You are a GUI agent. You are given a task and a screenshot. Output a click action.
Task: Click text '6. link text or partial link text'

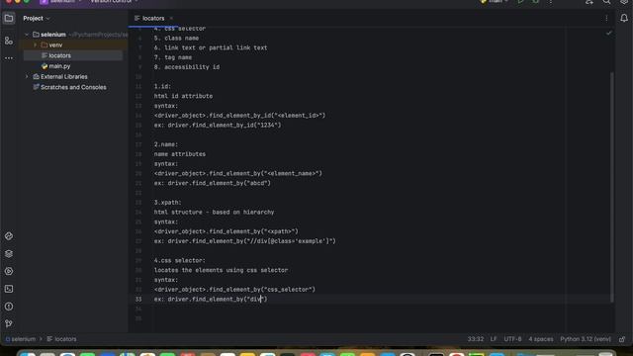click(211, 47)
